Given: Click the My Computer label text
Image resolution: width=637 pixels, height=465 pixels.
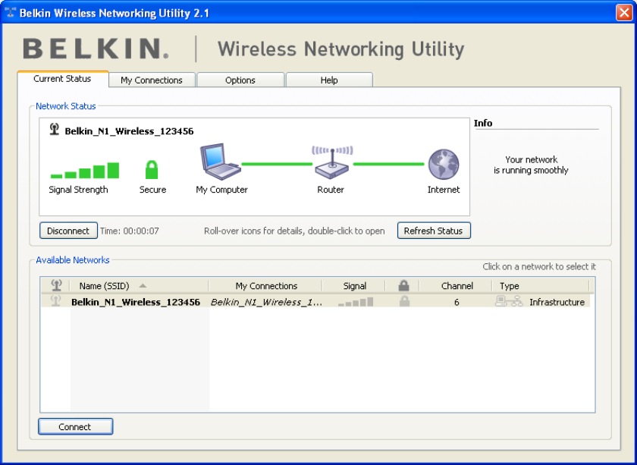Looking at the screenshot, I should pyautogui.click(x=221, y=190).
